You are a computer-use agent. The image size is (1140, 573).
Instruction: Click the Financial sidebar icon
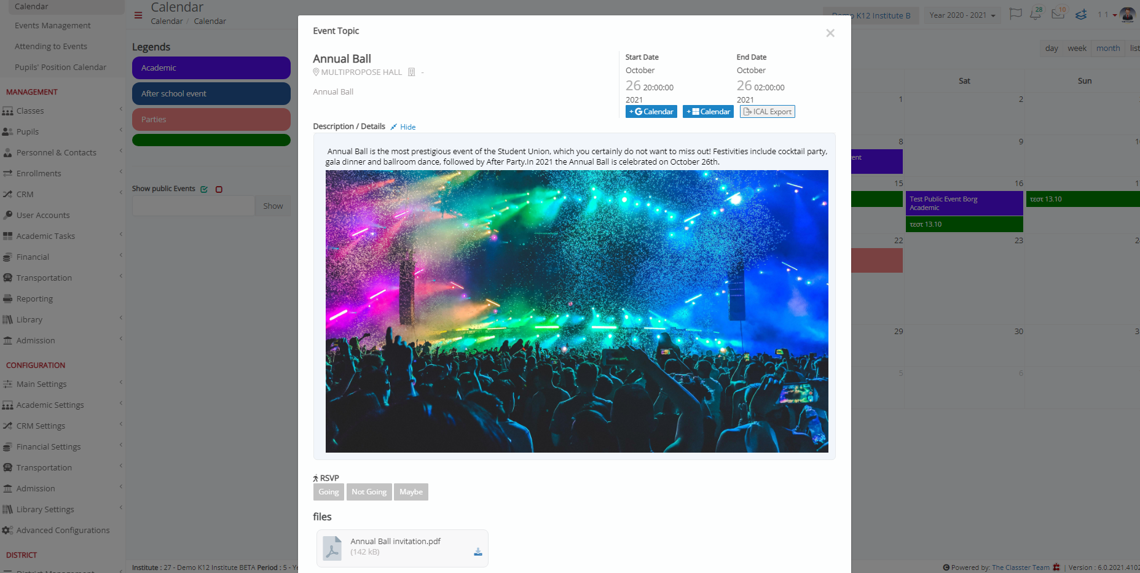[8, 257]
